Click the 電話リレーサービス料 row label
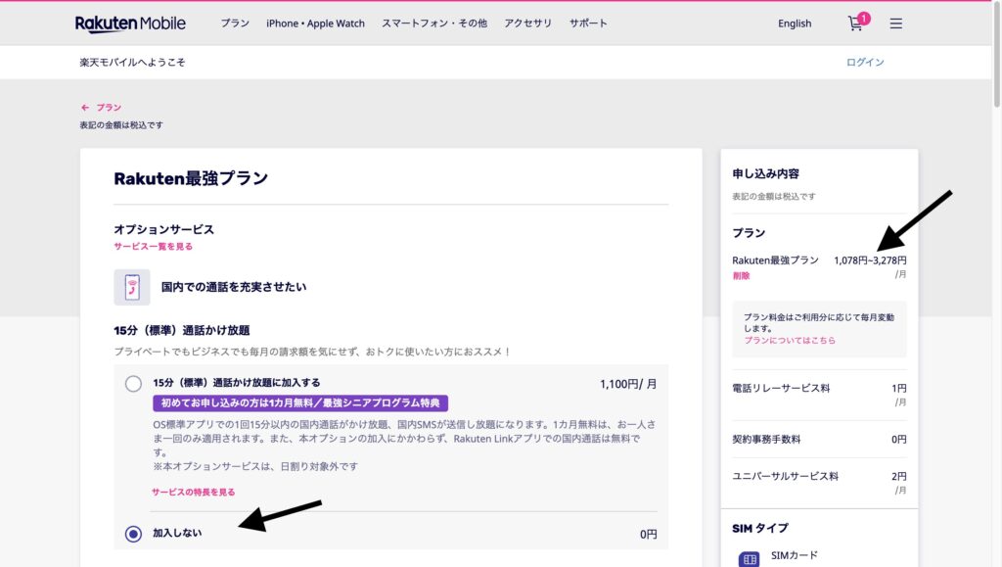The image size is (1002, 567). coord(781,388)
